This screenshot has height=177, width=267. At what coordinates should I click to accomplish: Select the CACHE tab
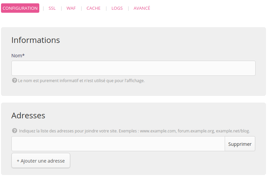[93, 8]
